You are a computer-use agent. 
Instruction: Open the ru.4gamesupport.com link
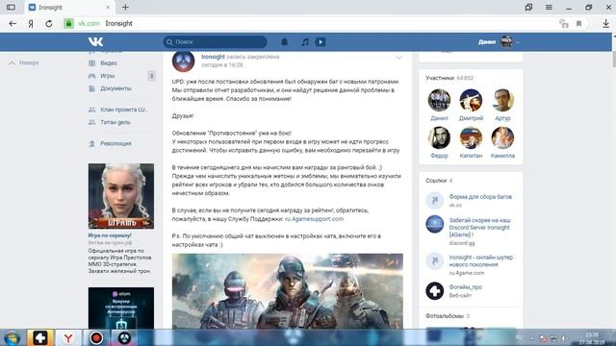[x=314, y=219]
